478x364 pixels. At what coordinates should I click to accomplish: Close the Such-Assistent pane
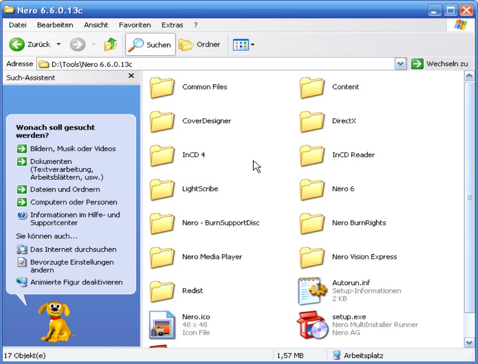(x=131, y=76)
